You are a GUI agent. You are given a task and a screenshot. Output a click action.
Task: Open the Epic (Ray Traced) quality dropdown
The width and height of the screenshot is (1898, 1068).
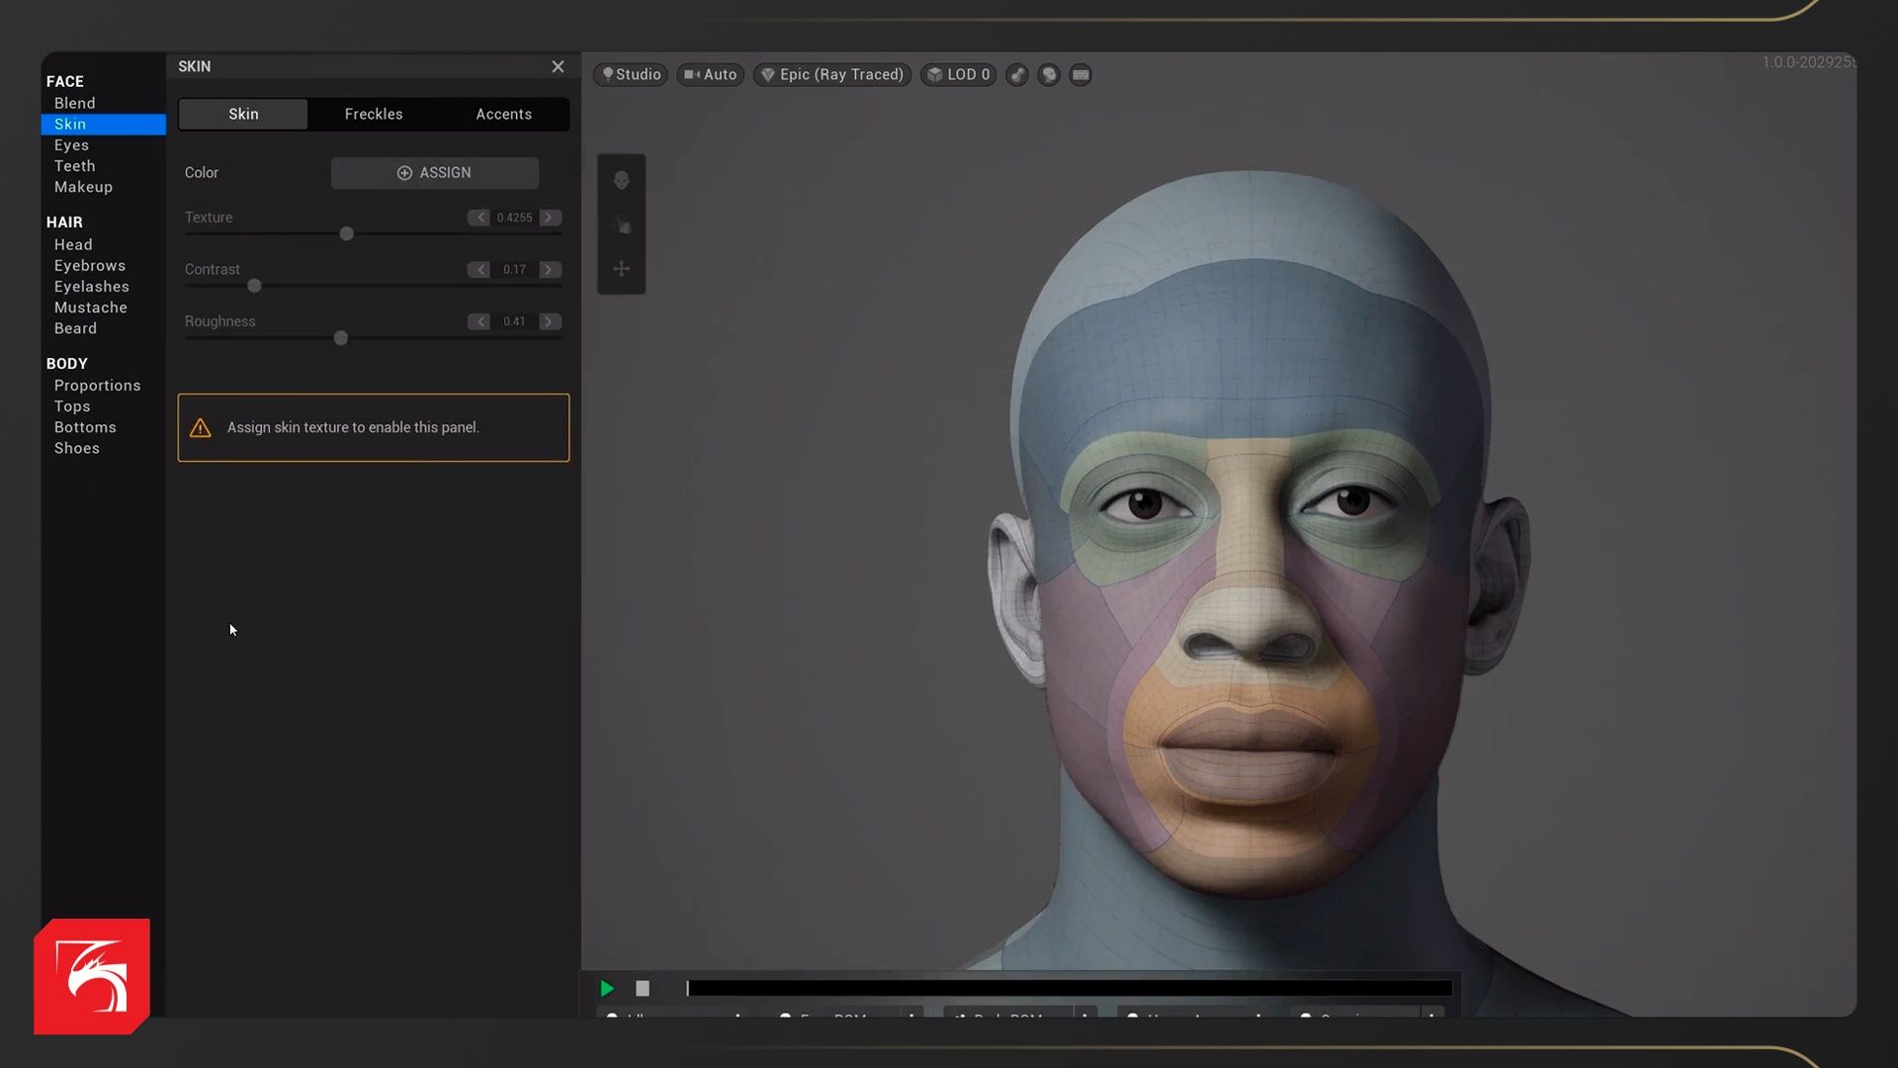click(832, 74)
